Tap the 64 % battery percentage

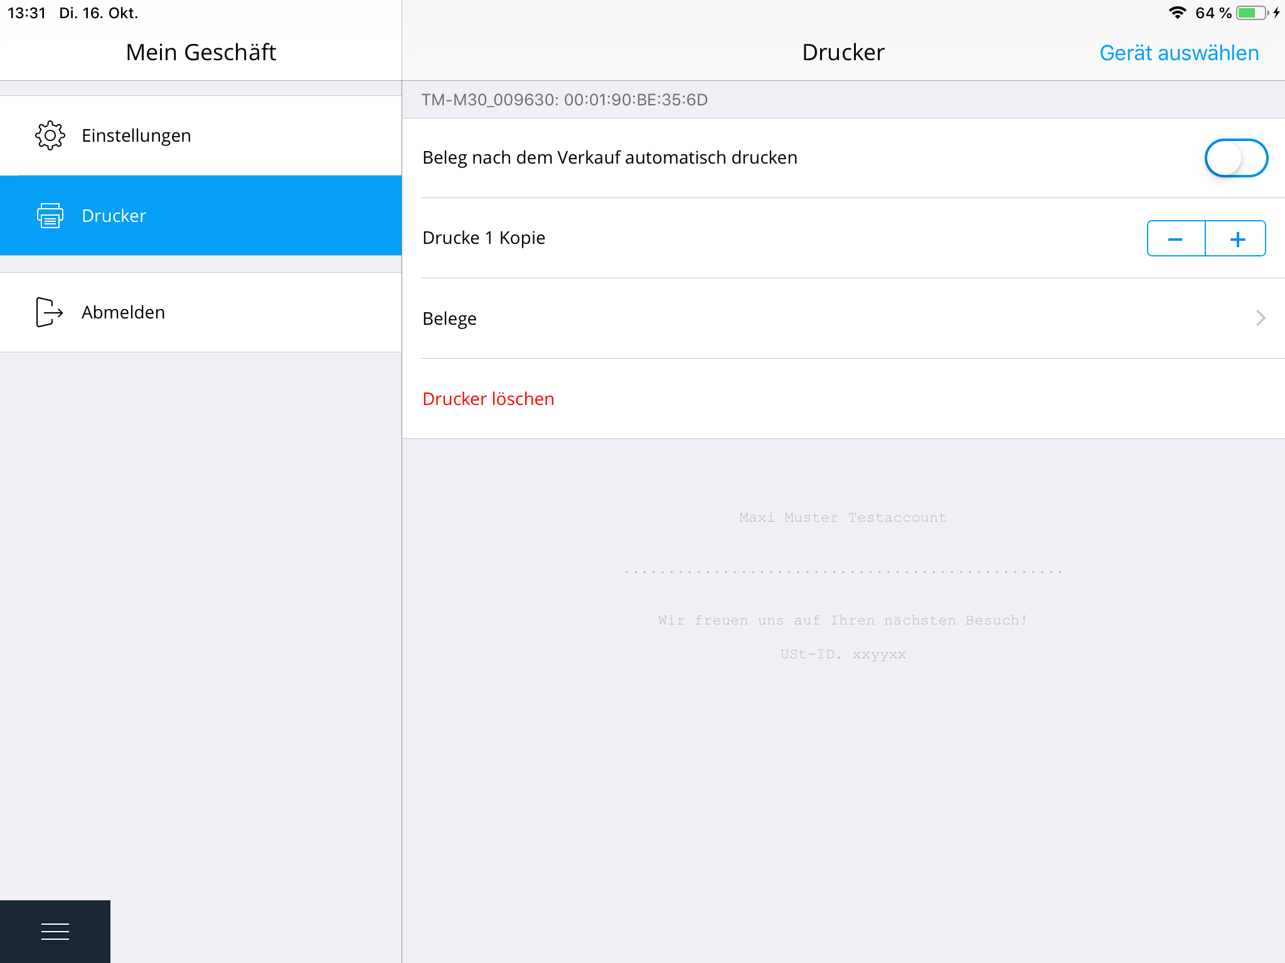tap(1213, 13)
